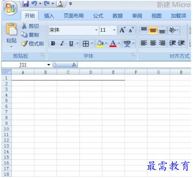Toggle italic formatting
This screenshot has height=178, width=193.
pos(62,43)
